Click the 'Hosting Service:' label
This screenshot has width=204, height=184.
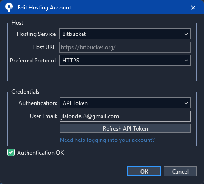37,34
